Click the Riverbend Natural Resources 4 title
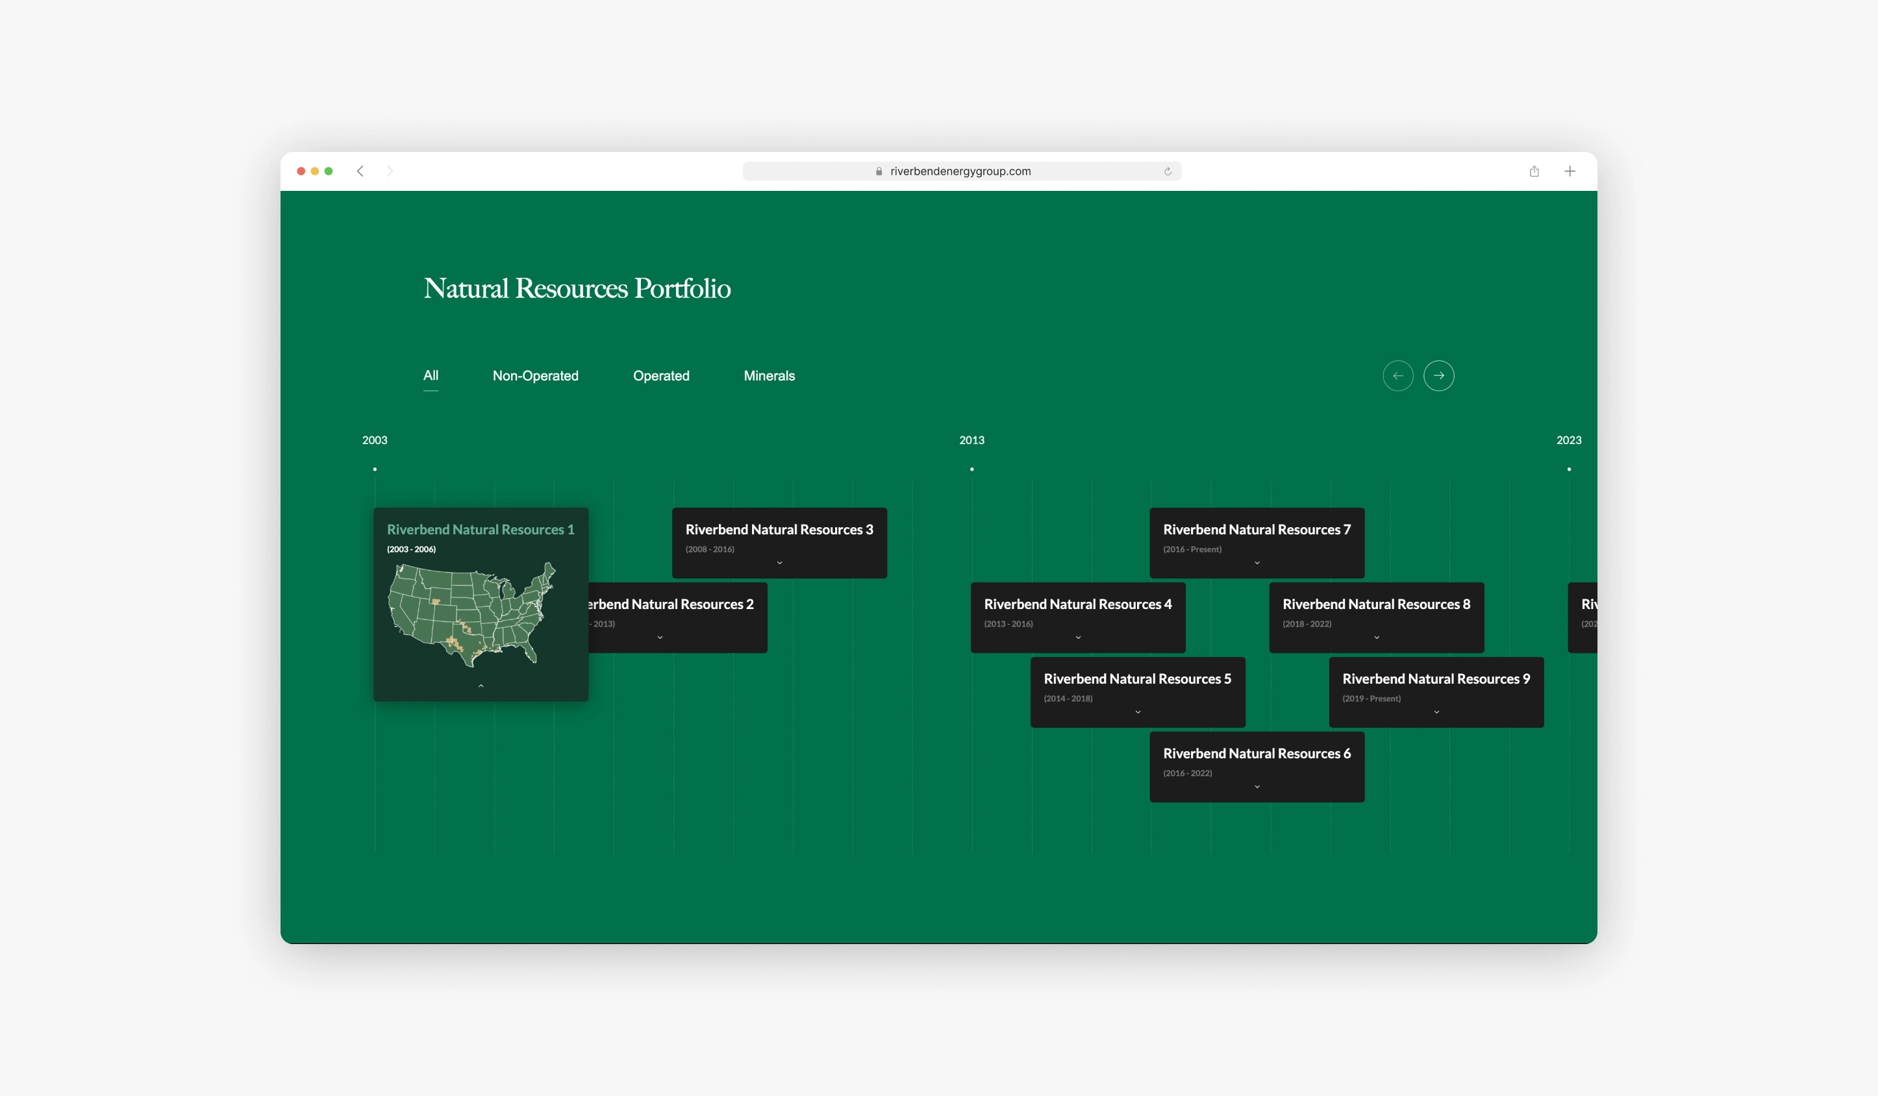 click(1077, 604)
